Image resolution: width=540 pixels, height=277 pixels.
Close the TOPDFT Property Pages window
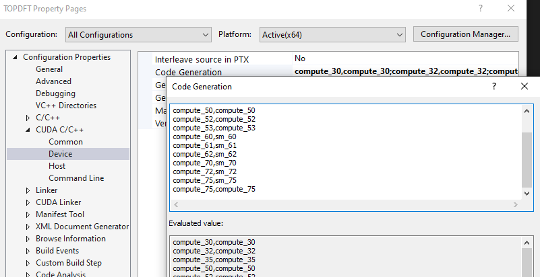point(511,8)
